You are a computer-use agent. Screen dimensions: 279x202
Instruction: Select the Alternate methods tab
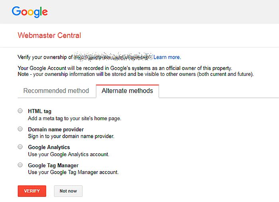(128, 91)
